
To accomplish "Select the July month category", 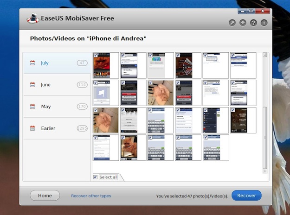I will (x=57, y=63).
